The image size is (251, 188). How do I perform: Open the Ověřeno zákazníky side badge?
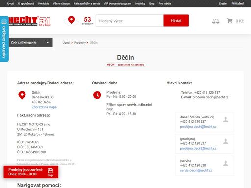(x=4, y=39)
